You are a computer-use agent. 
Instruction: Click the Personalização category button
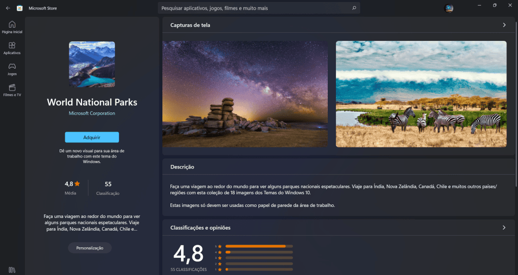click(90, 248)
